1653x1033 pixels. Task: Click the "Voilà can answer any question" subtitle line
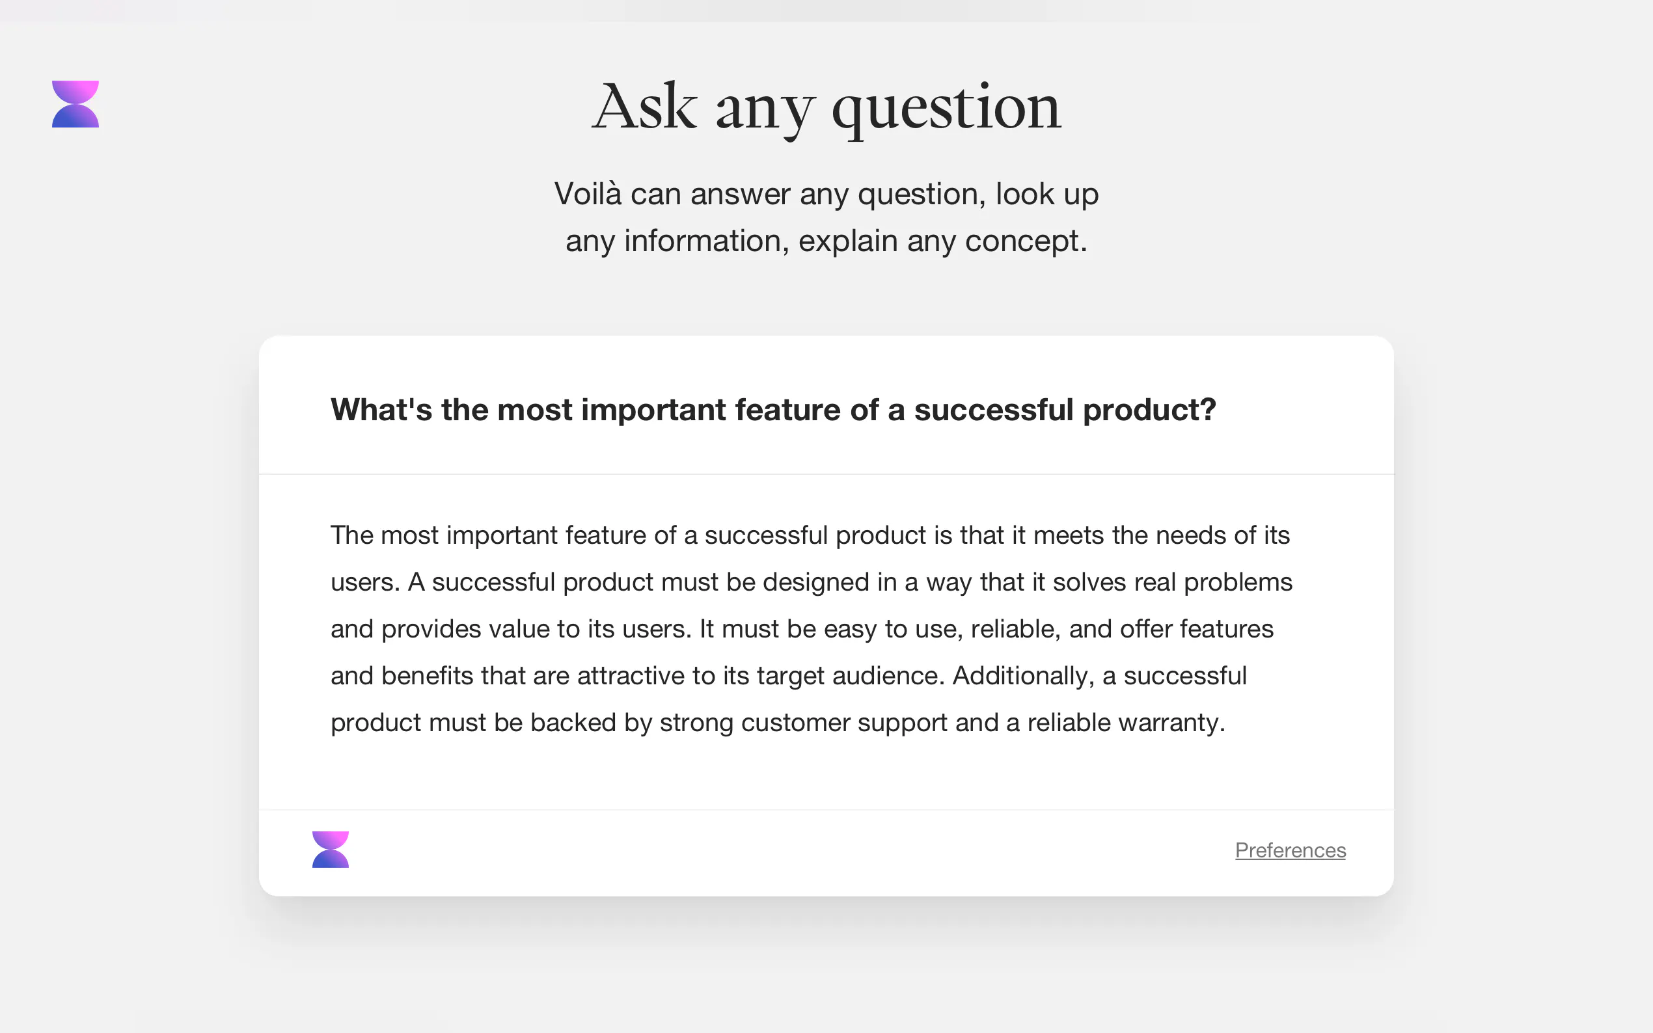826,194
